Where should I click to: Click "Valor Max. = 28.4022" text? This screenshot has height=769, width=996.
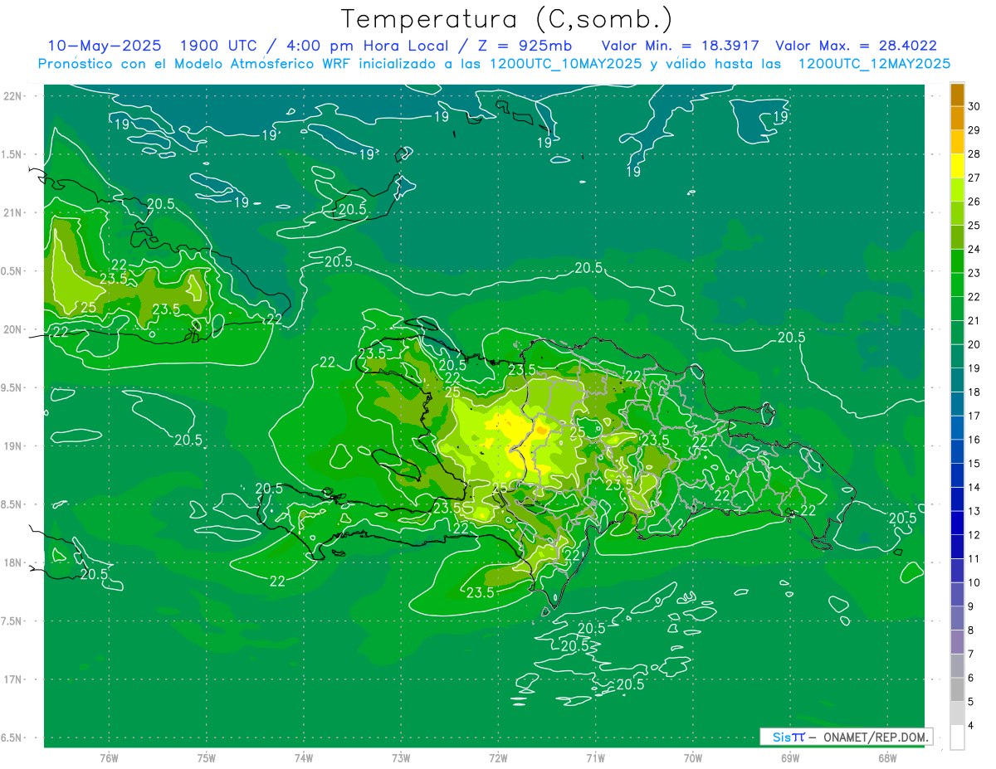[x=856, y=46]
